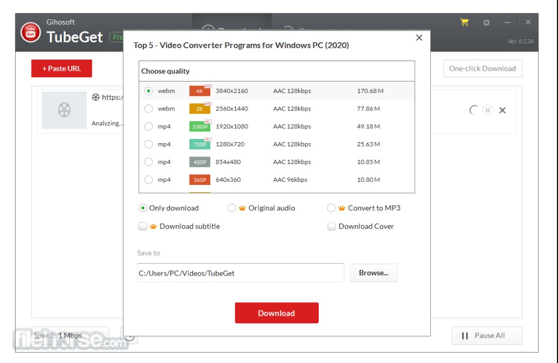Viewport: 558px width, 363px height.
Task: Click the 1080P quality badge
Action: (x=200, y=126)
